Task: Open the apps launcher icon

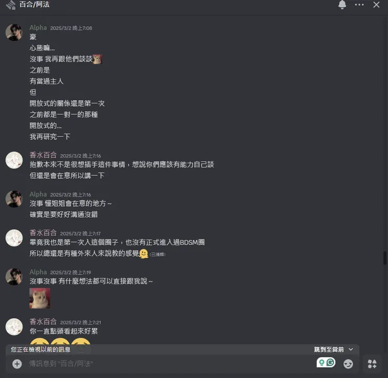Action: [372, 364]
